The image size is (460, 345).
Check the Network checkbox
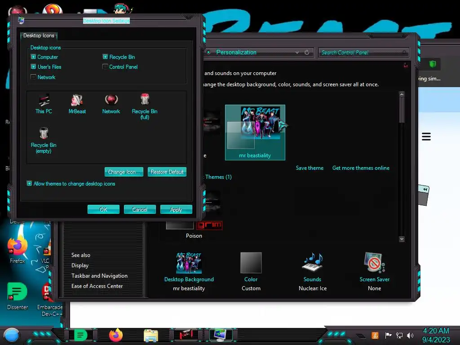[x=33, y=77]
